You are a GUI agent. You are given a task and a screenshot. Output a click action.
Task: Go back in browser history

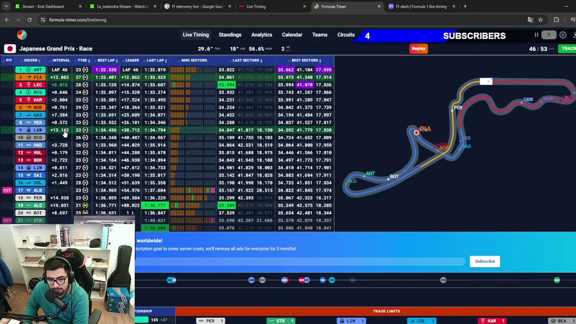click(7, 20)
